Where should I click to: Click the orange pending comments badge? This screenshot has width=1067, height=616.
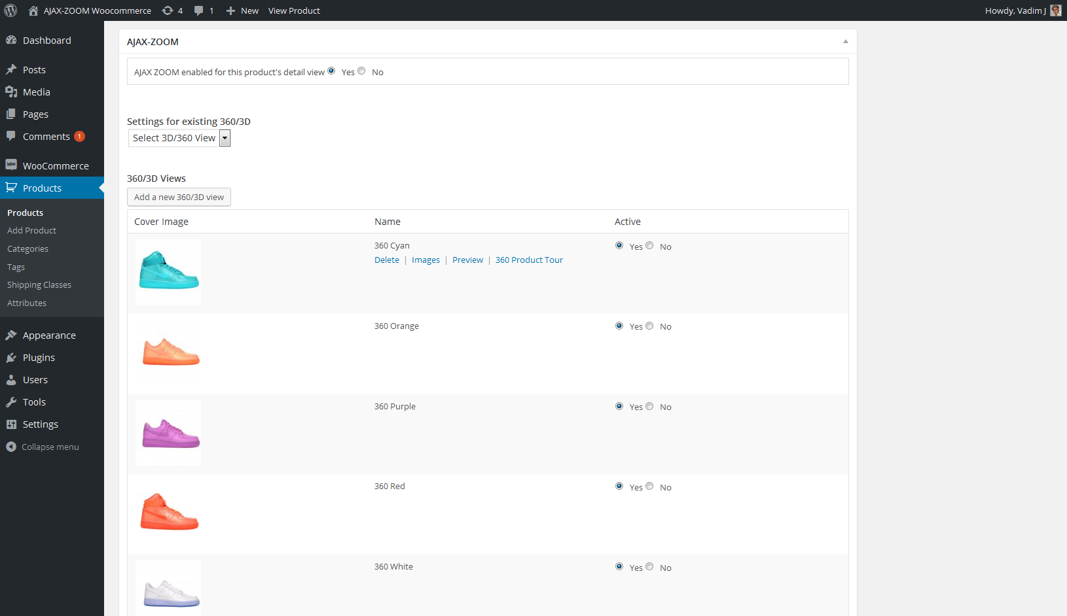coord(79,137)
